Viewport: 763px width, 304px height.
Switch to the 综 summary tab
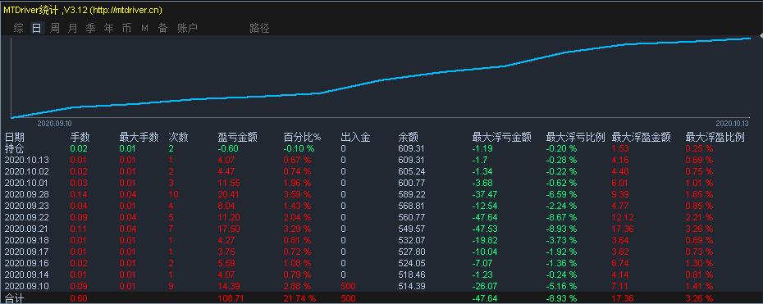(x=19, y=28)
